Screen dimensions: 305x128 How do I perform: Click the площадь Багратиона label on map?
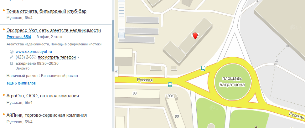(x=232, y=81)
